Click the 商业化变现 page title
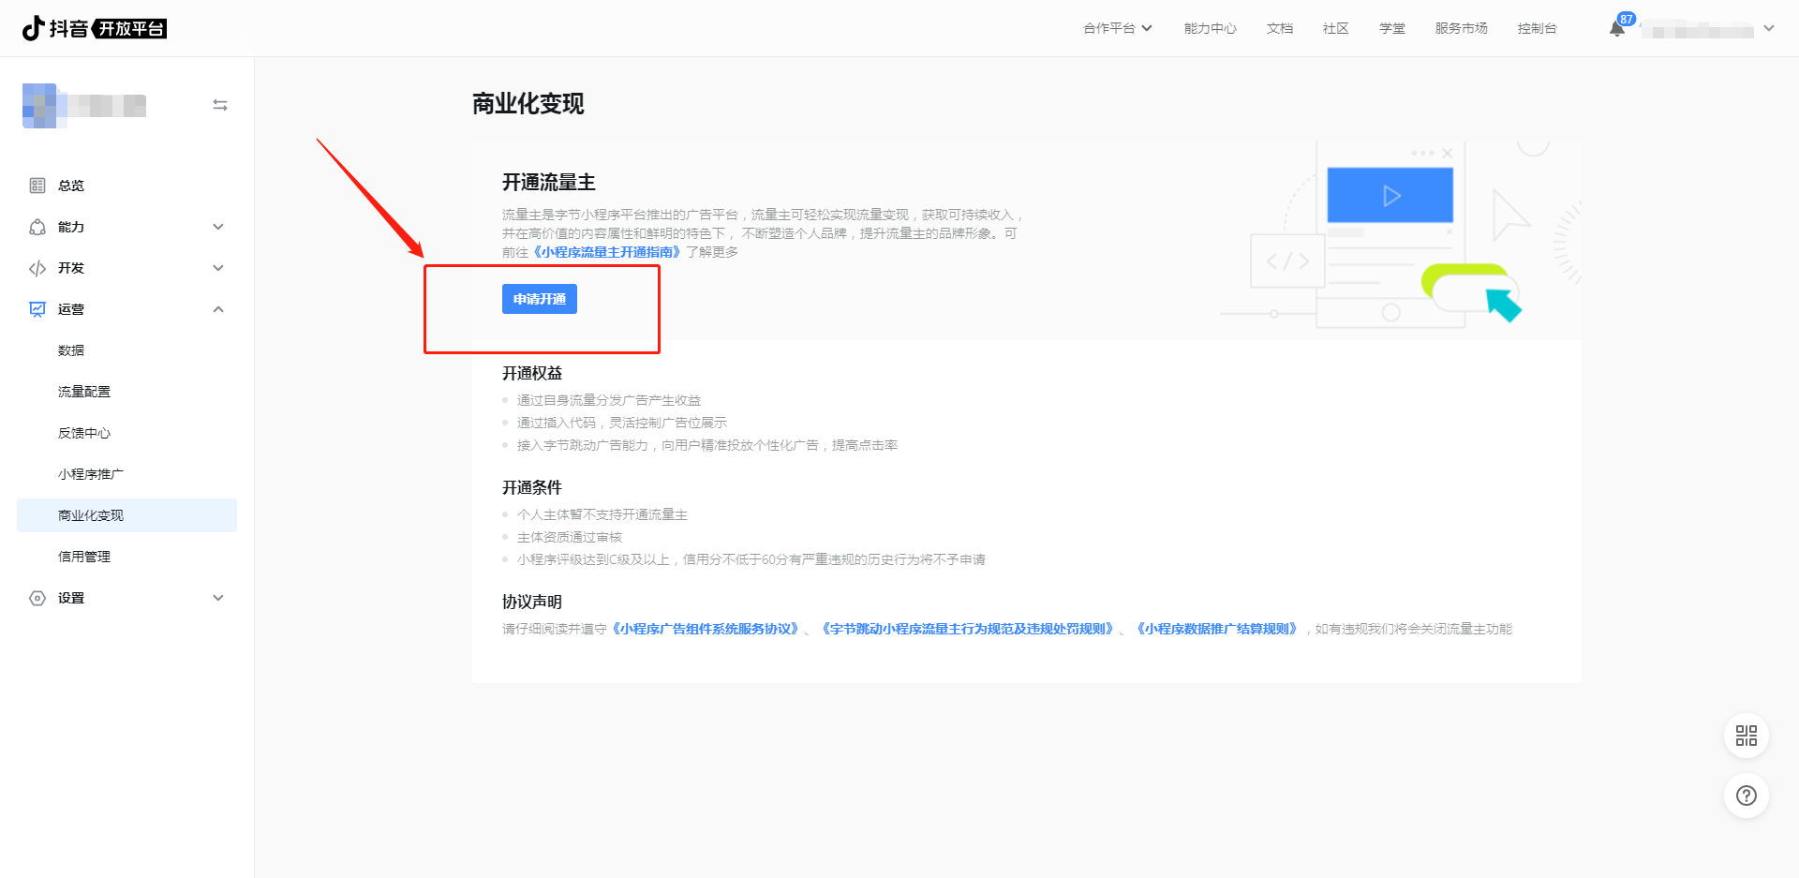 [528, 104]
